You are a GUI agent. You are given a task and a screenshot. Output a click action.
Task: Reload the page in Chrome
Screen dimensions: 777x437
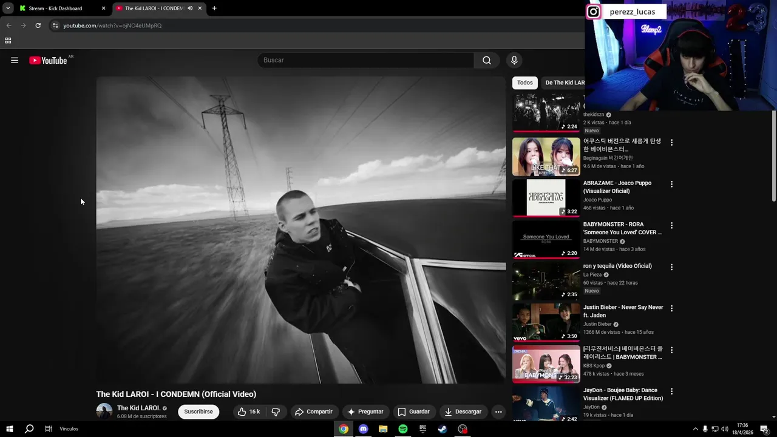point(38,25)
